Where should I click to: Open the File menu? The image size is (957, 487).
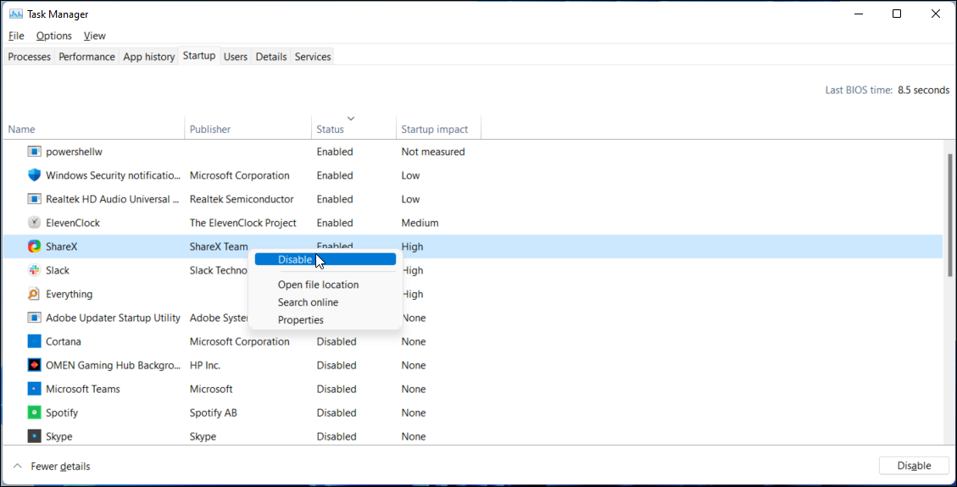click(x=16, y=36)
